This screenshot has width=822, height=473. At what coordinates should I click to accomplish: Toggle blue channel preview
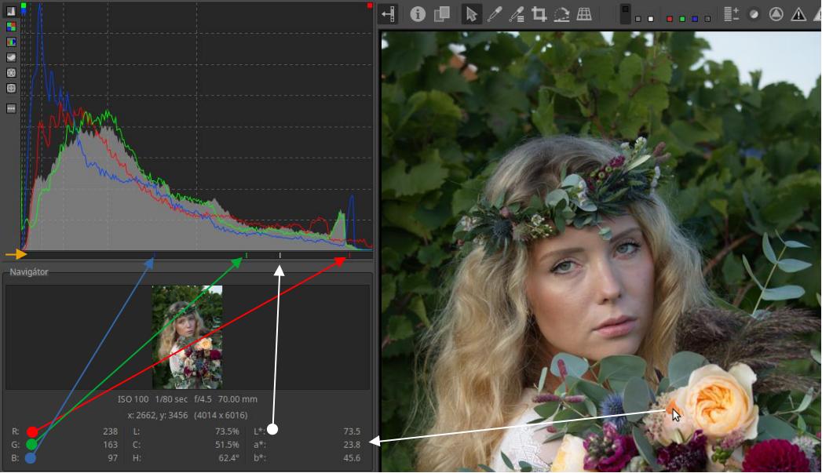tap(695, 18)
